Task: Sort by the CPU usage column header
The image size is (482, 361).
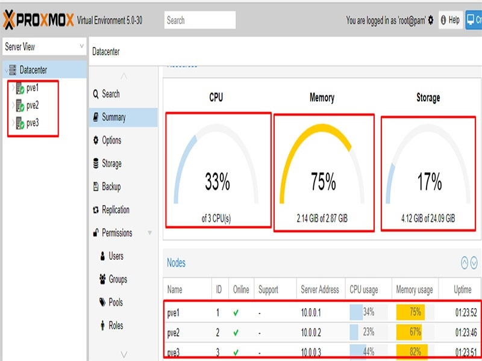Action: tap(369, 289)
